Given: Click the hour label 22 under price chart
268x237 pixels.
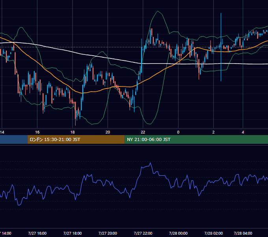Looking at the screenshot, I should [x=143, y=132].
